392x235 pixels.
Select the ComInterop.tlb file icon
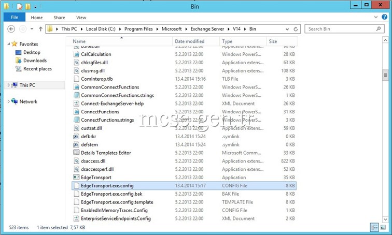click(x=76, y=79)
